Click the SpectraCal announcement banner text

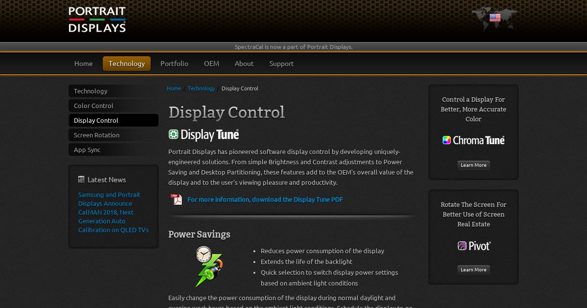tap(293, 47)
